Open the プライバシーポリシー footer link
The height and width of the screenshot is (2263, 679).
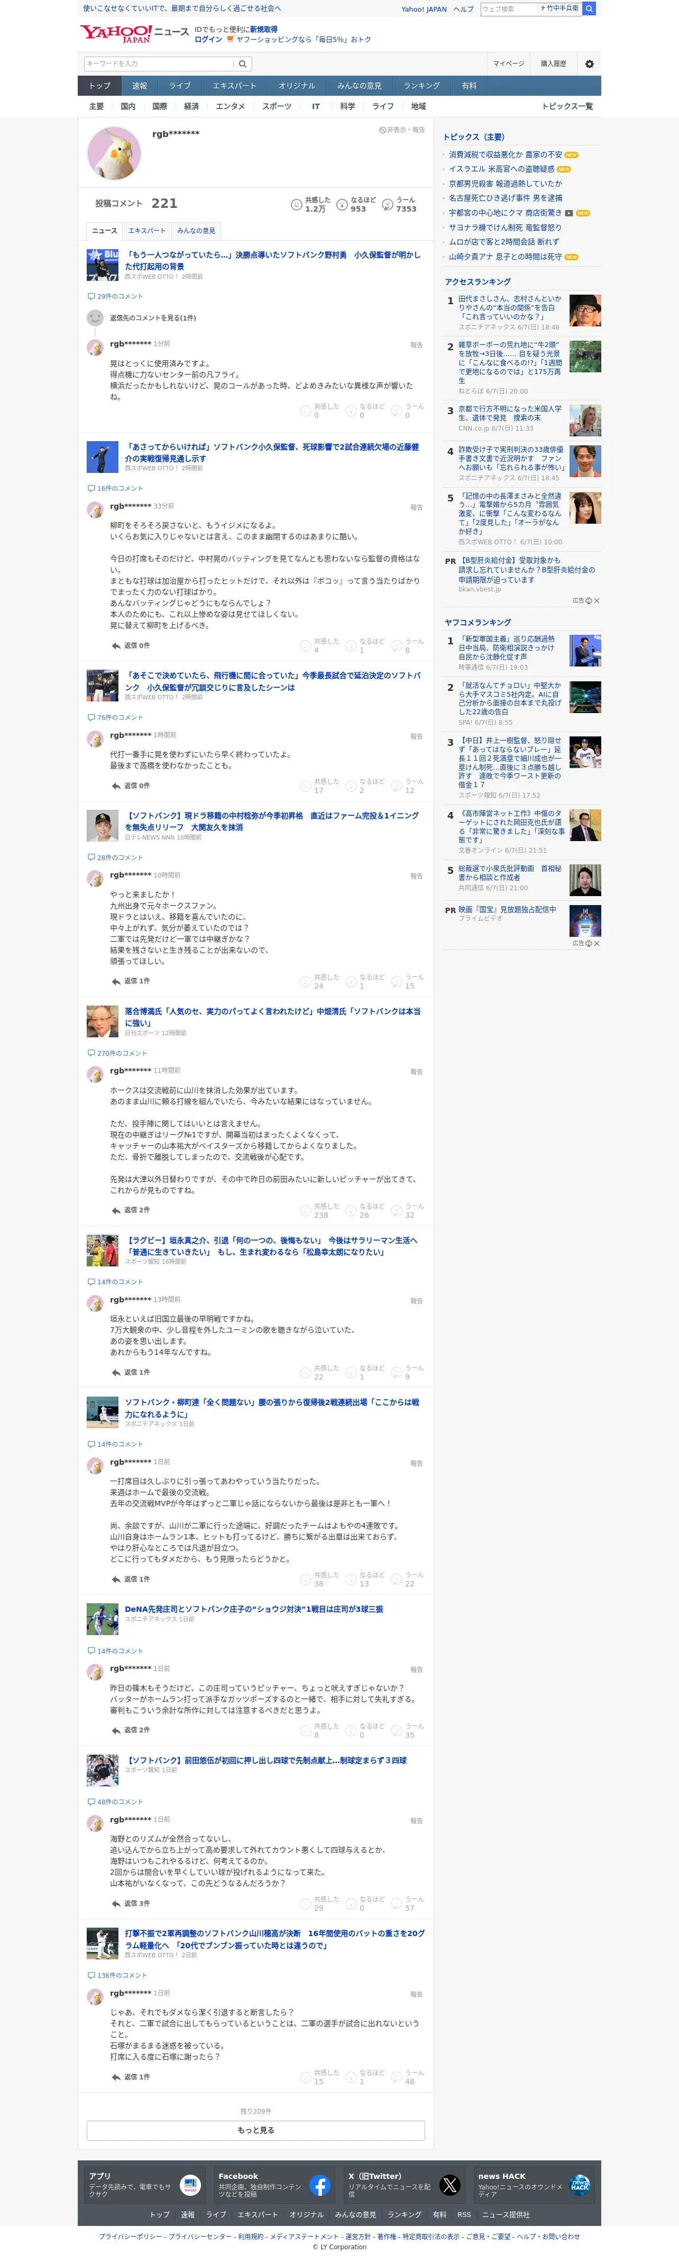click(x=130, y=2236)
